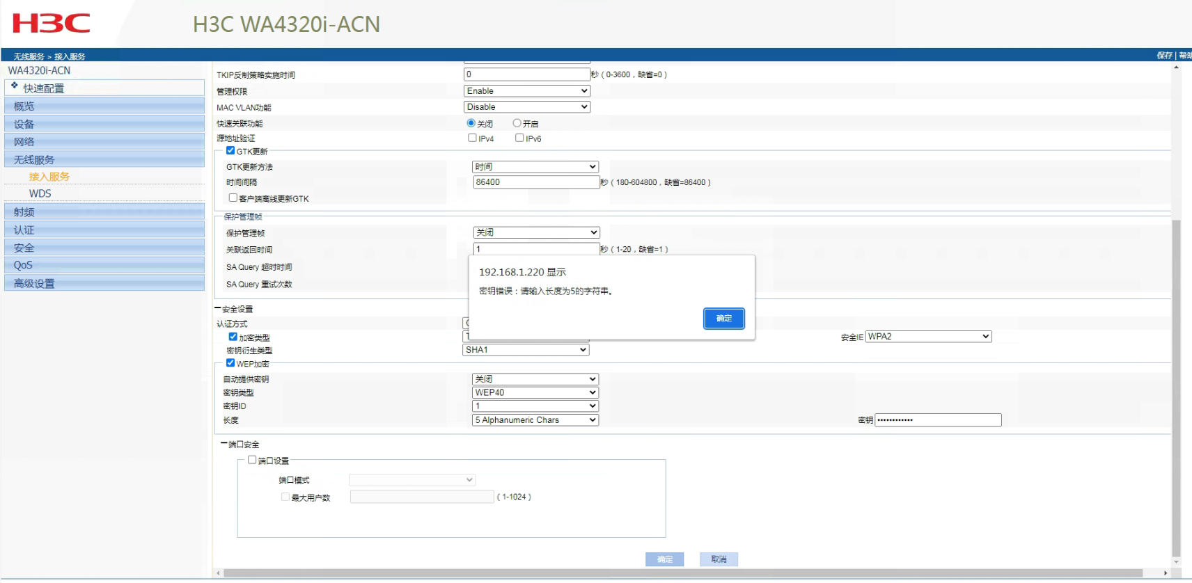Open the MAC VLAN功能 dropdown showing Disable
The image size is (1192, 583).
click(527, 107)
